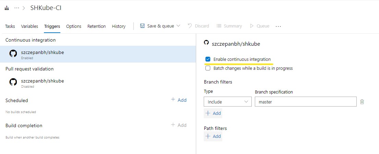Click the Summary list icon
Screen dimensions: 379x154
218,26
